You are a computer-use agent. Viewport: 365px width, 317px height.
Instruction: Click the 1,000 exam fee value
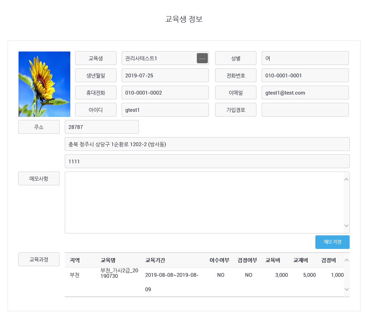click(x=337, y=275)
